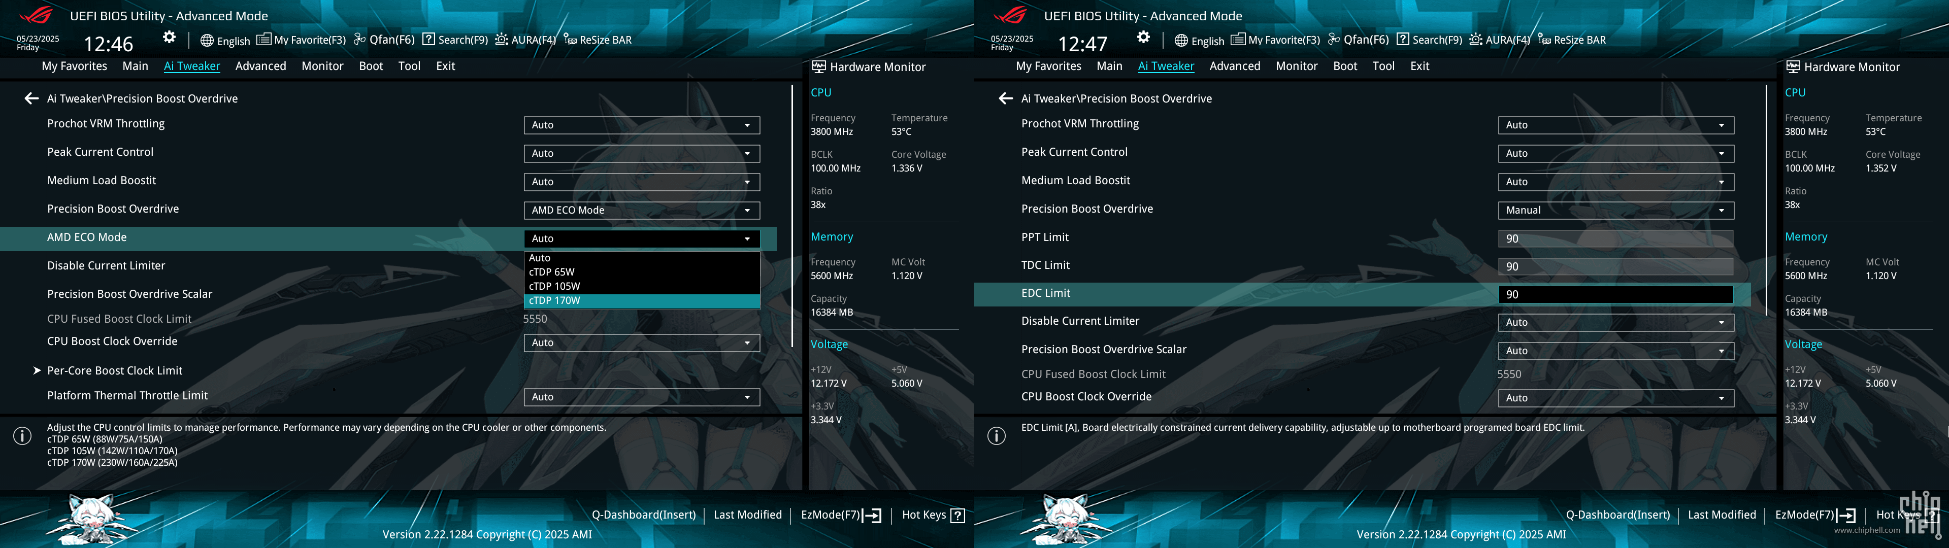
Task: Switch to Advanced tab in 12:46 screen
Action: pyautogui.click(x=260, y=66)
